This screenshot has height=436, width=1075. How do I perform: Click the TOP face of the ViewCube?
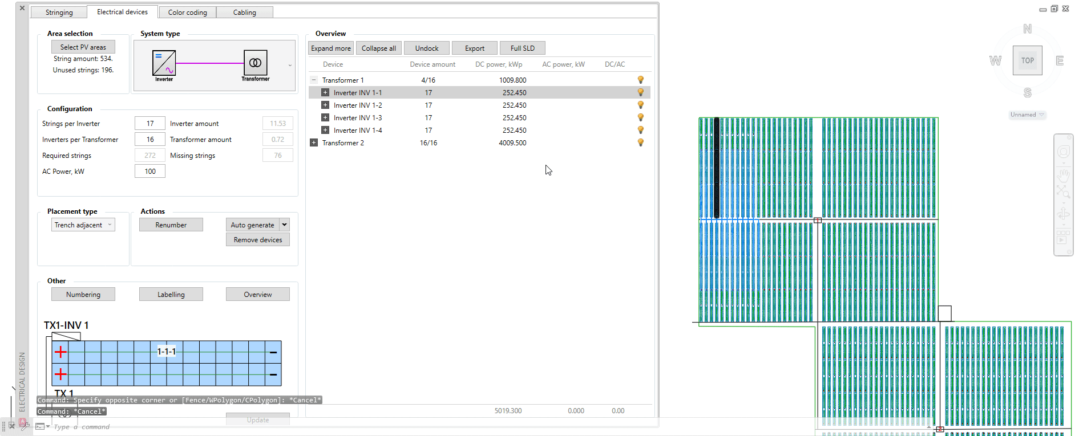coord(1027,60)
